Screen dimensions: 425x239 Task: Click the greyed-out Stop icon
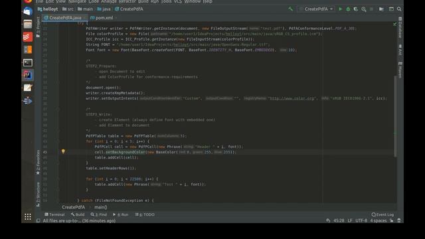coord(371,9)
